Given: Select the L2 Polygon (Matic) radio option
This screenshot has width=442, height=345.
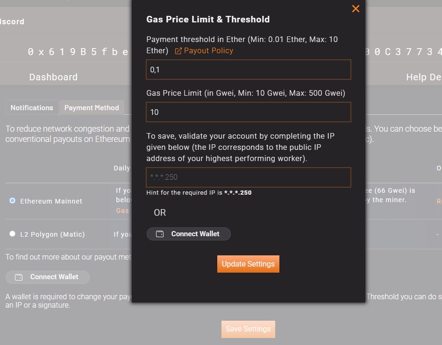Looking at the screenshot, I should (13, 234).
